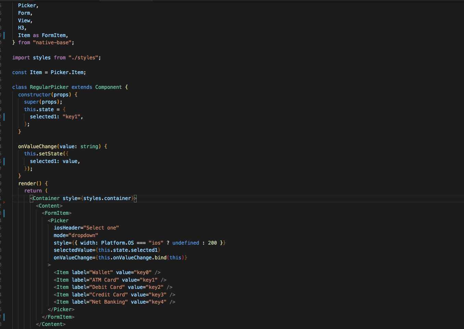Click the blue gutter bar next to FormItem opening tag
Viewport: 464px width, 329px height.
click(x=4, y=213)
